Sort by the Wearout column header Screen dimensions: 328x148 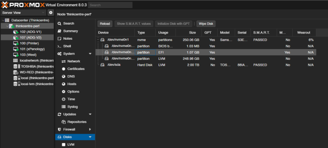tap(304, 33)
